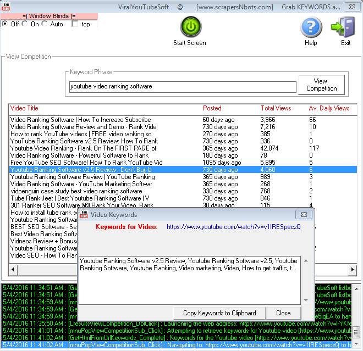Image resolution: width=363 pixels, height=351 pixels.
Task: Select log line 'GetHtmlFromUrlKeywords_Complete' at 11:41:02 AM
Action: point(177,338)
